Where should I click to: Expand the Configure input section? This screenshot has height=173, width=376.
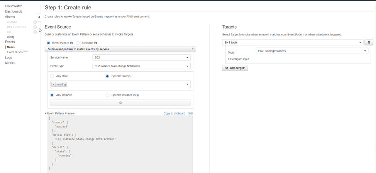[x=239, y=59]
